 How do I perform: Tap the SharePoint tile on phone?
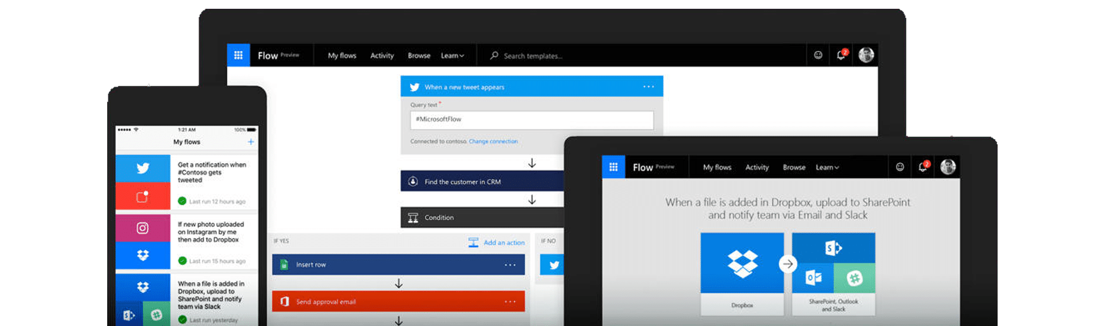(x=129, y=315)
